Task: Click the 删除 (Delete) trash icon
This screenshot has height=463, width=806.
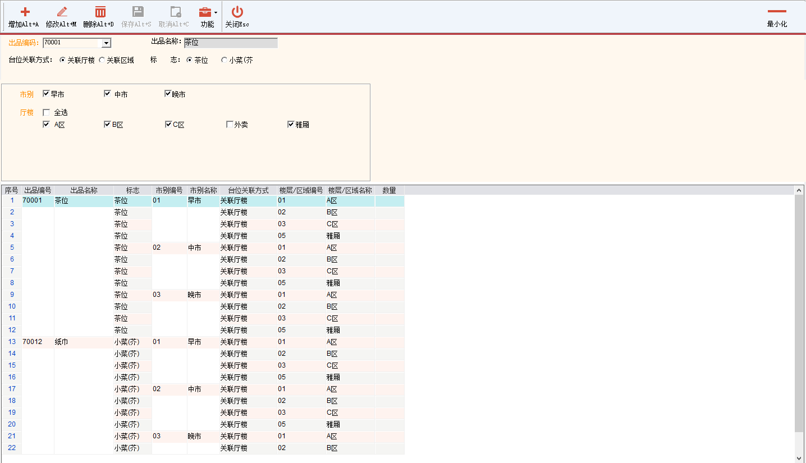Action: click(x=100, y=12)
